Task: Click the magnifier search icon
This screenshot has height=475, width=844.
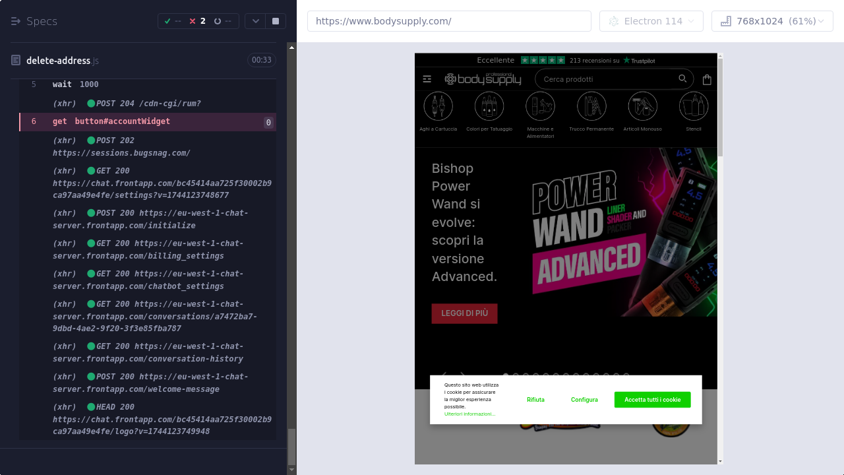Action: [x=682, y=79]
